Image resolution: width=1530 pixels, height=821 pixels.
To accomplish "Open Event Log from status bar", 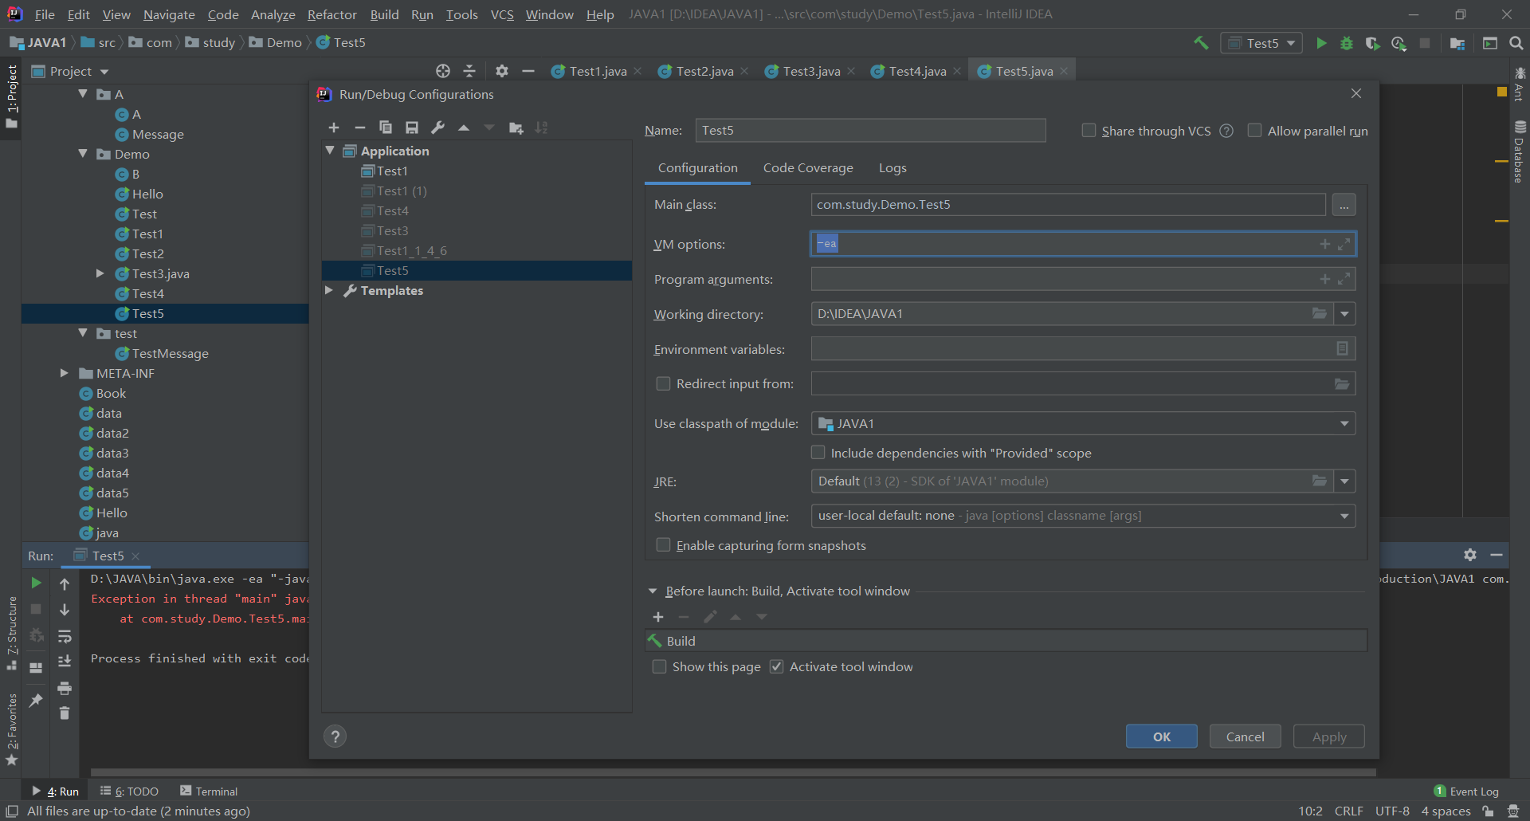I will pyautogui.click(x=1466, y=791).
